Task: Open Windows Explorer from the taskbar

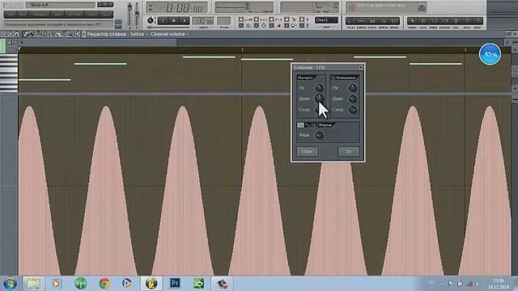Action: click(33, 283)
